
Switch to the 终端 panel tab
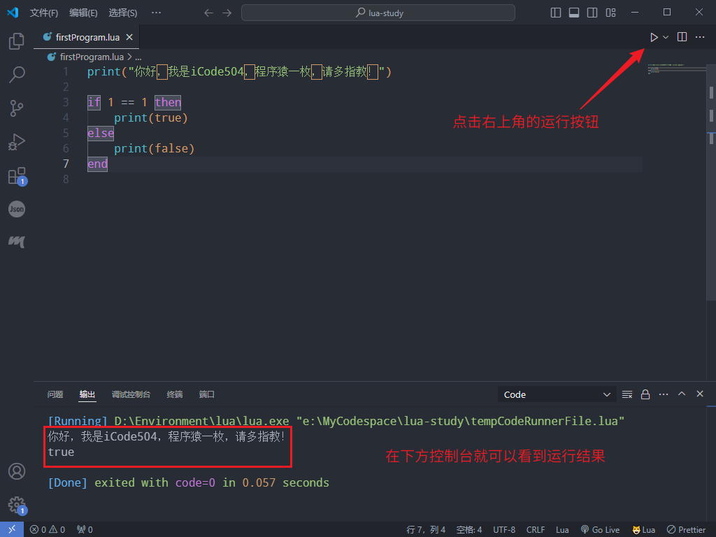tap(175, 394)
